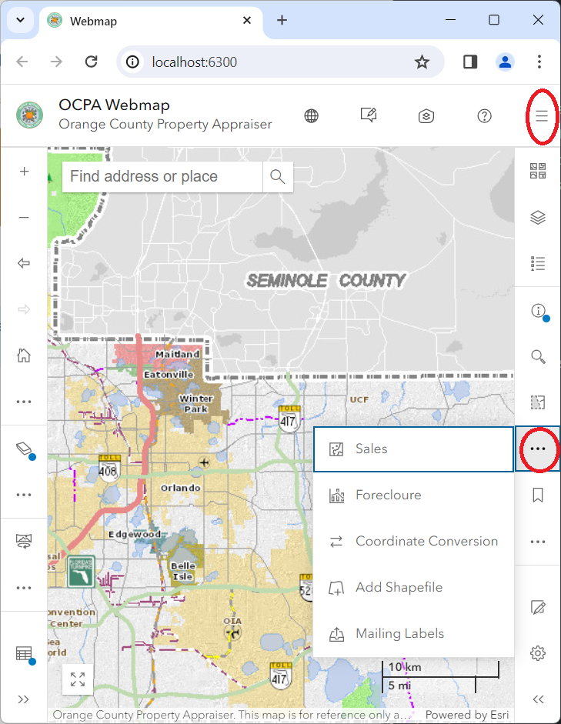Screen dimensions: 561x724
Task: Click the feedback comment-edit icon in header
Action: coord(369,115)
